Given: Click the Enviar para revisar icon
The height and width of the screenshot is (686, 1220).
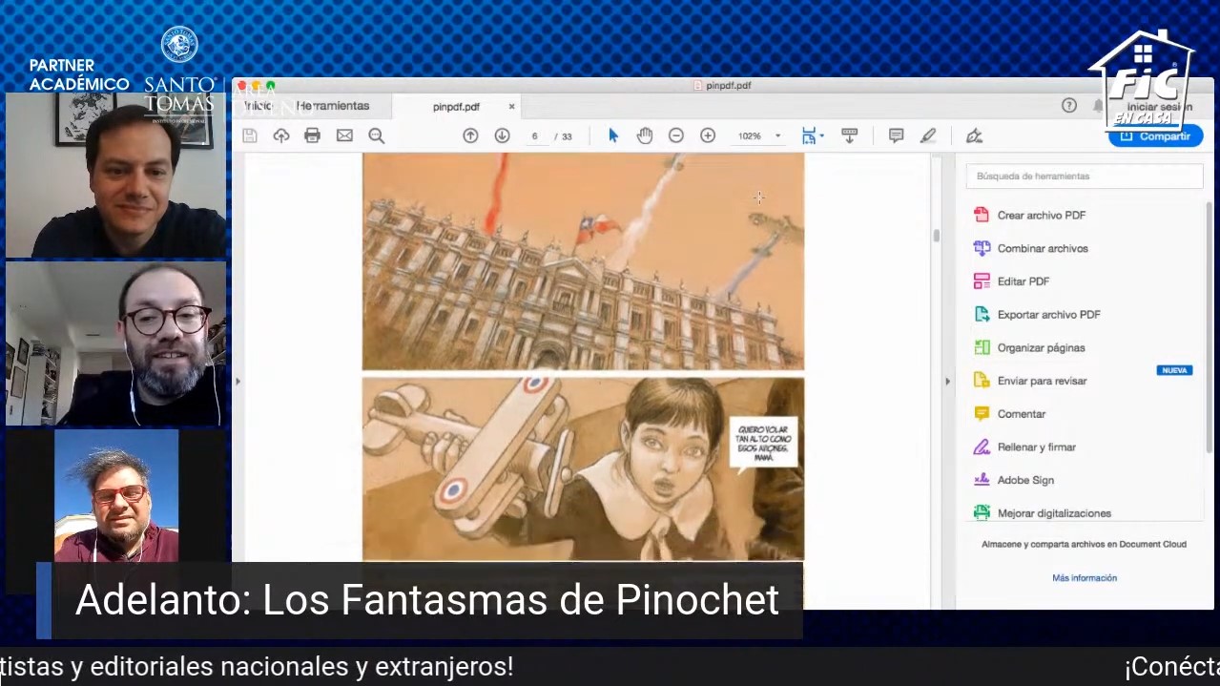Looking at the screenshot, I should click(x=982, y=381).
